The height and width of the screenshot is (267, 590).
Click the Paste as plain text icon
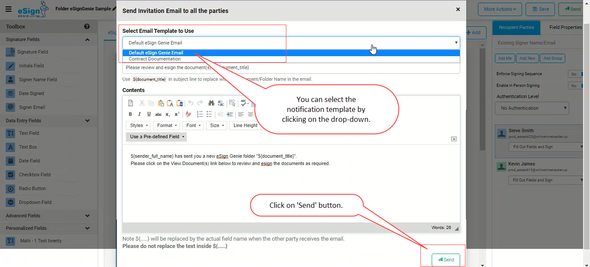coord(170,103)
